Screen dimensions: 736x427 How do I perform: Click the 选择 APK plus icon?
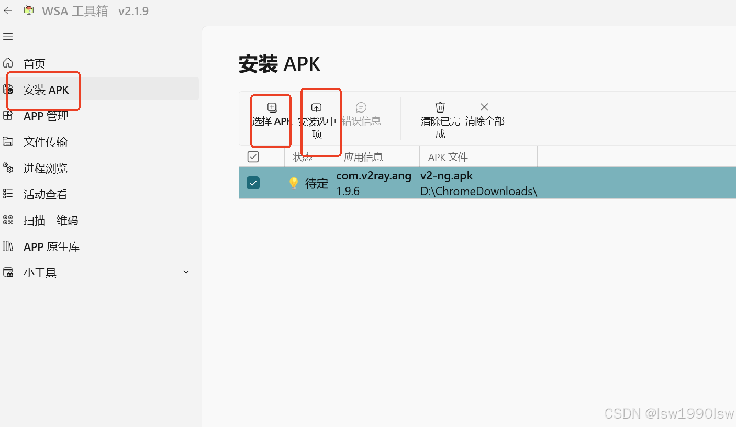pyautogui.click(x=272, y=107)
